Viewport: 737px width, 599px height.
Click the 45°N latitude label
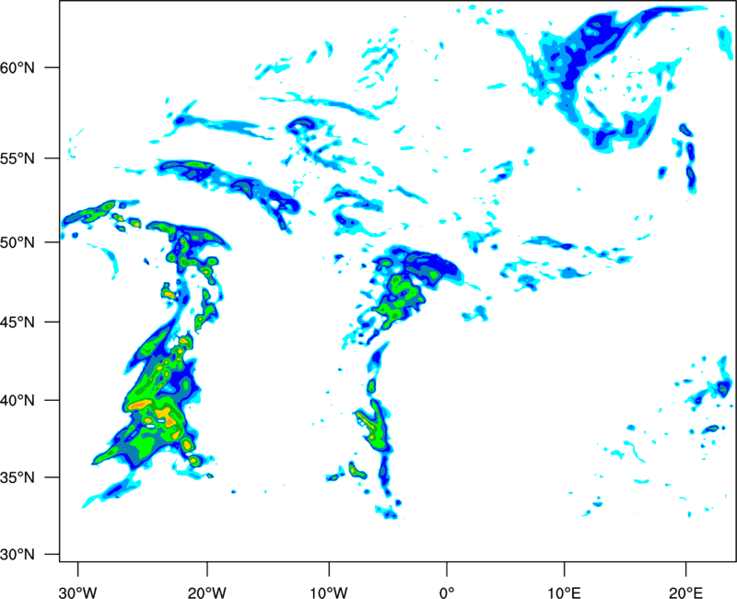(x=18, y=323)
